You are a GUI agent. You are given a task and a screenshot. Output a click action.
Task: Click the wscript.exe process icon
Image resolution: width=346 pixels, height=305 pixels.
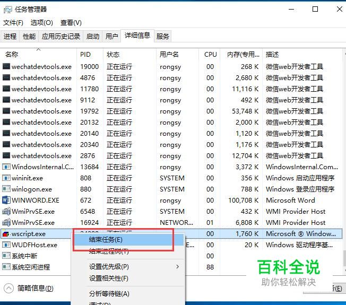(x=6, y=233)
